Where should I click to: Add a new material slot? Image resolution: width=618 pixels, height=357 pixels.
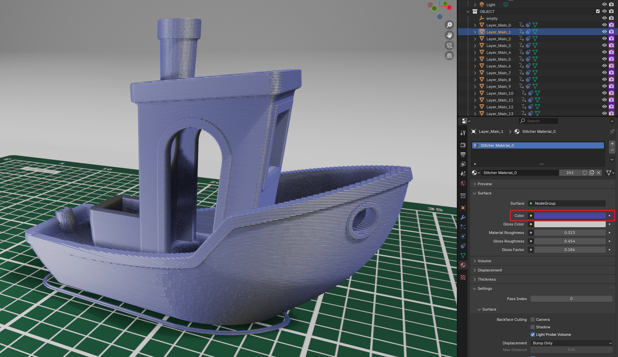[x=612, y=144]
